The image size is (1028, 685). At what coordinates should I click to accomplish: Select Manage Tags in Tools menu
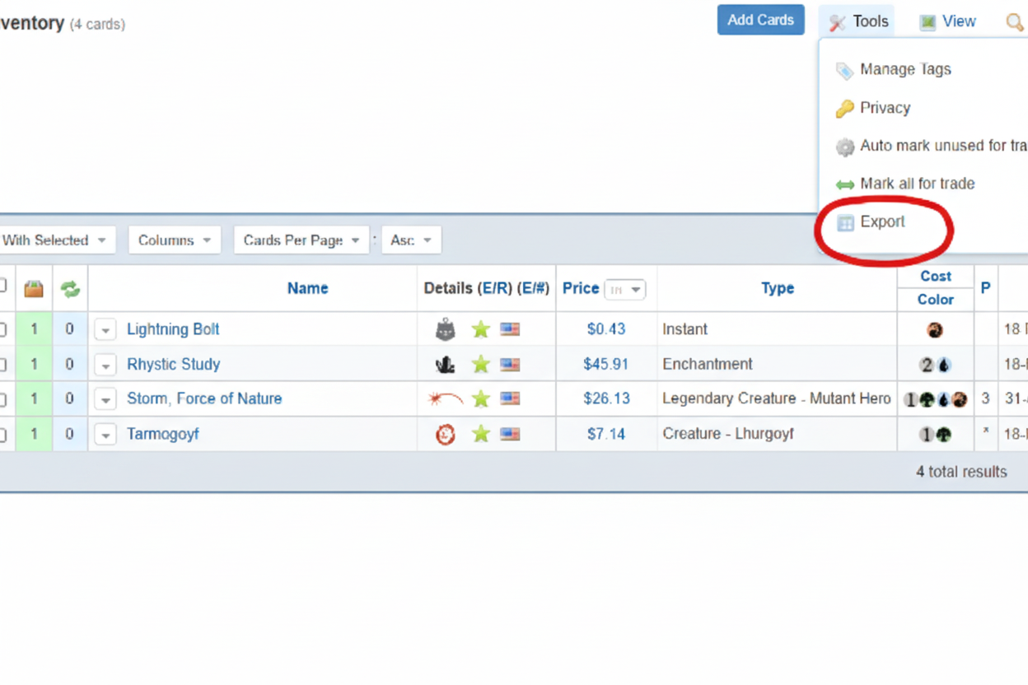click(904, 70)
